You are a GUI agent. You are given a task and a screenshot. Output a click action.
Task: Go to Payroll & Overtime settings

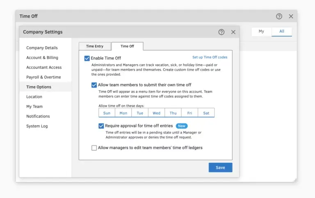click(x=43, y=77)
